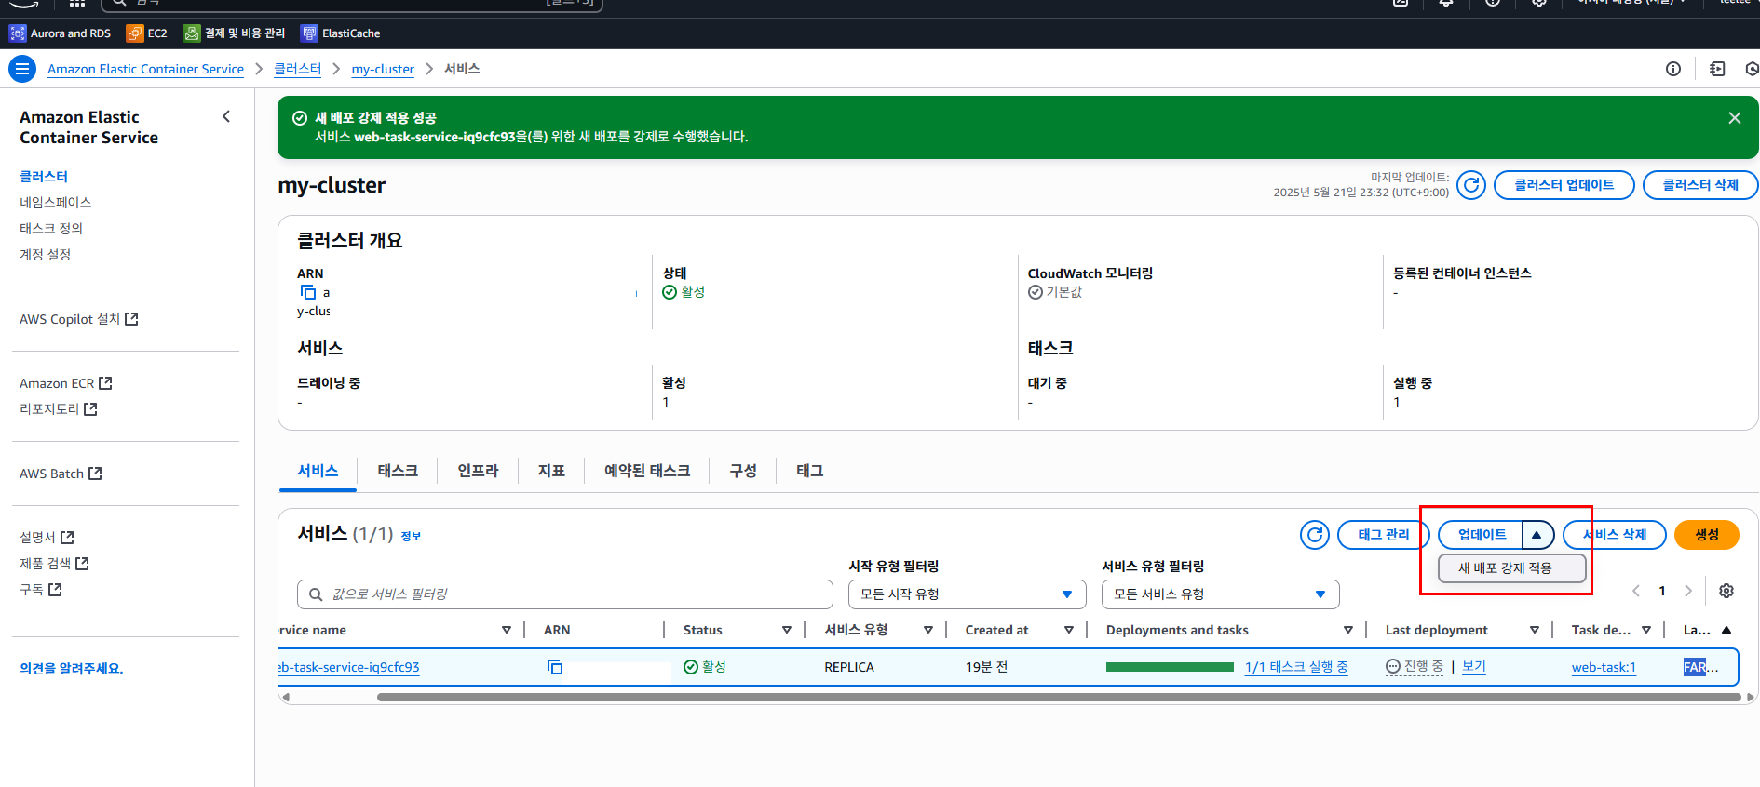Dismiss the green success notification banner
Screen dimensions: 1760x787
coord(1734,118)
